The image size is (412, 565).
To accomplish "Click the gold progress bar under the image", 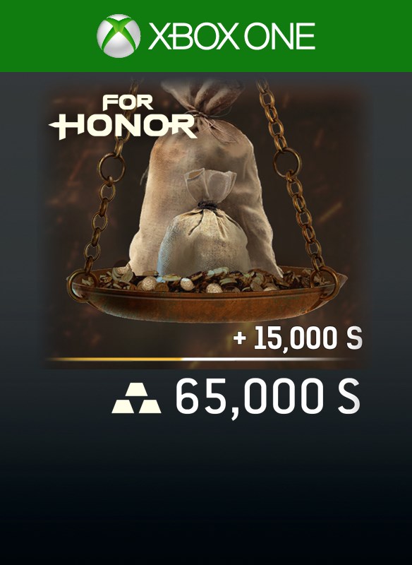I will pos(115,359).
